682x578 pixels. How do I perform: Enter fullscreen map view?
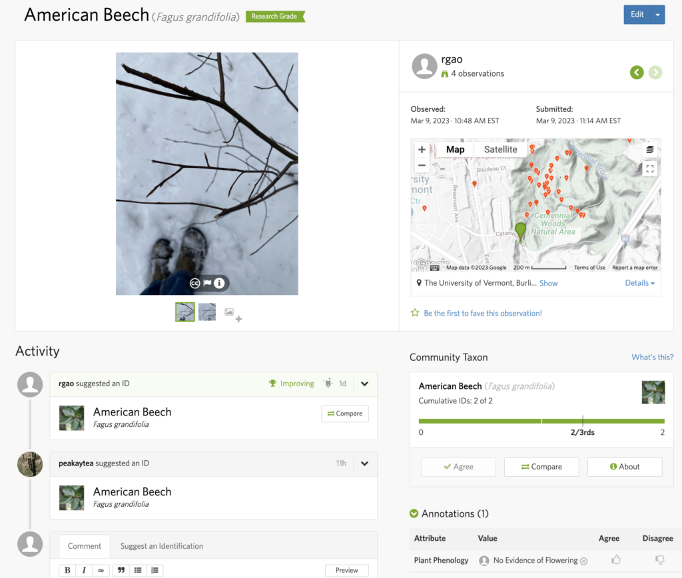tap(650, 168)
